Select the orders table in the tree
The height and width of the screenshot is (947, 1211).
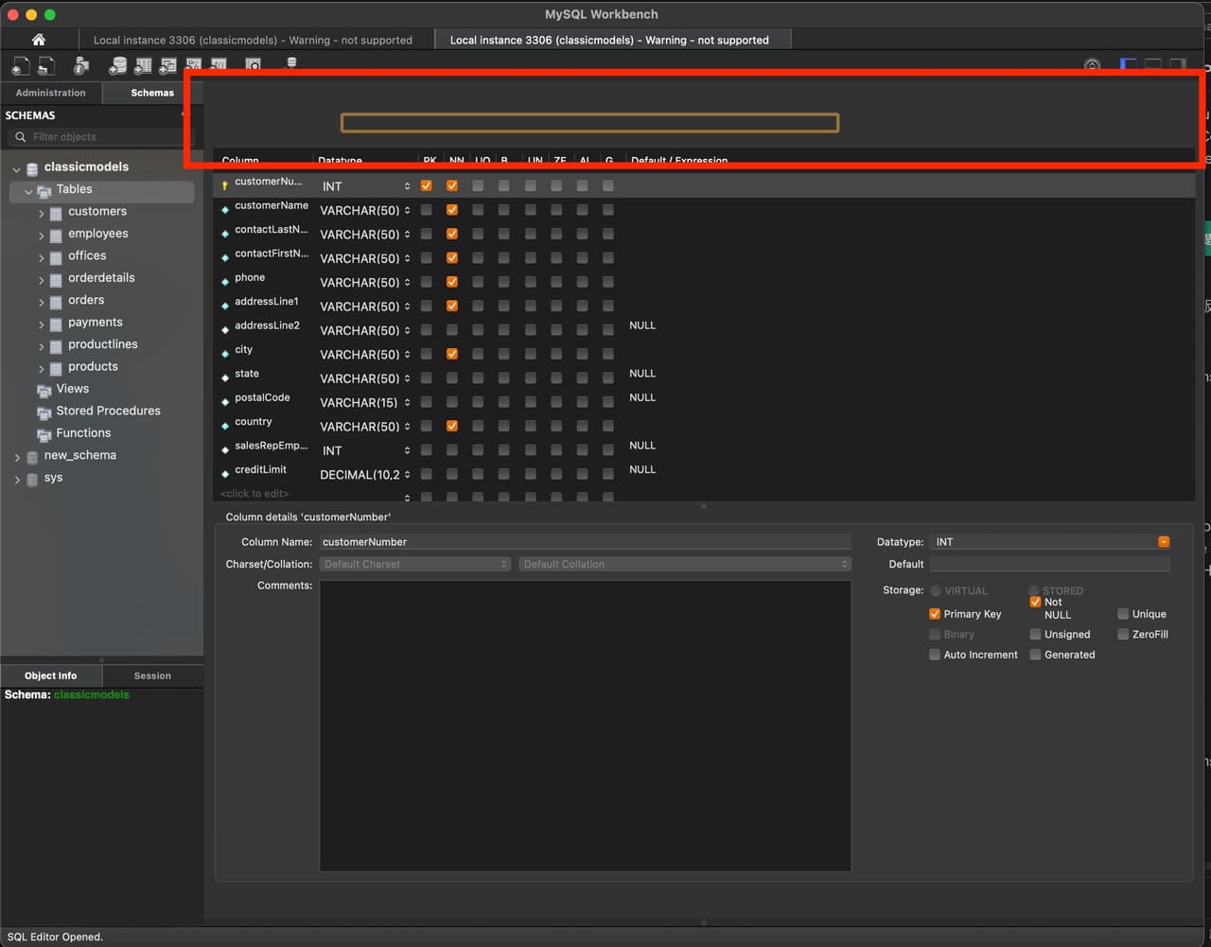(x=86, y=300)
